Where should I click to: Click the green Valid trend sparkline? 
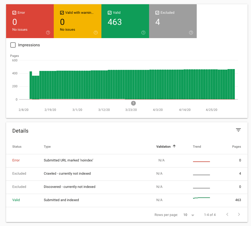[201, 198]
